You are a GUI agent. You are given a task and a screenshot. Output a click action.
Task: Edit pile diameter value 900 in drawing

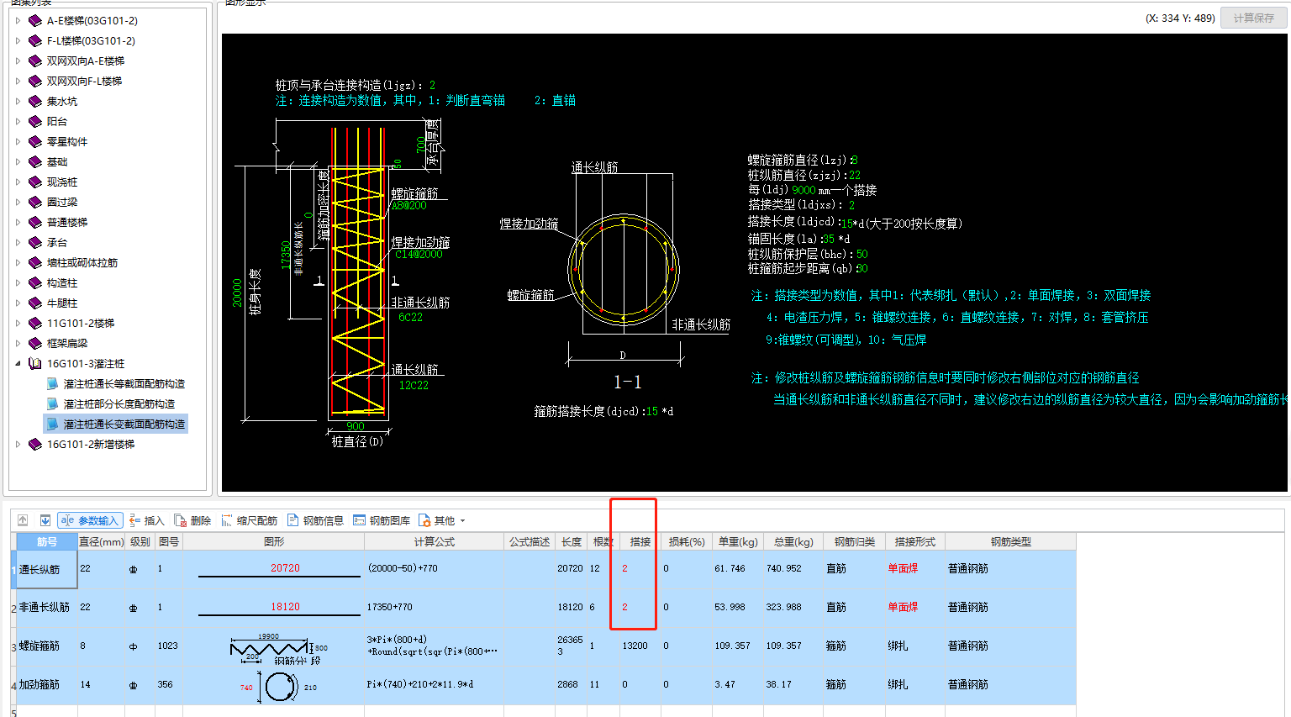[356, 426]
